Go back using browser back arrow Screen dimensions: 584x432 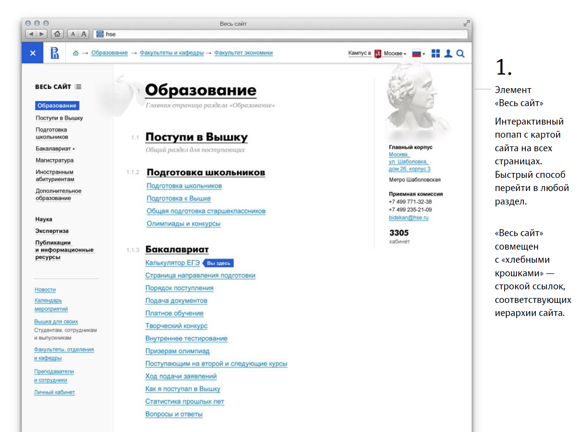[31, 34]
